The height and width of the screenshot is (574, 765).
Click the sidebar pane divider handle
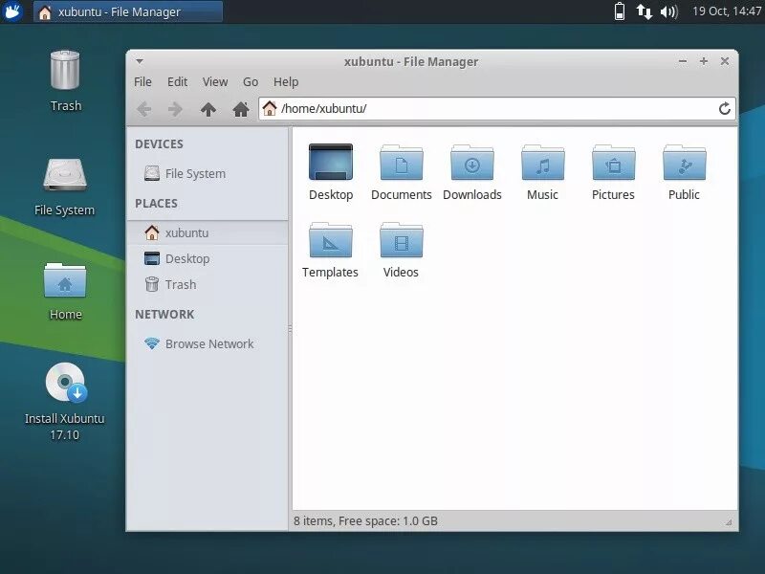290,329
